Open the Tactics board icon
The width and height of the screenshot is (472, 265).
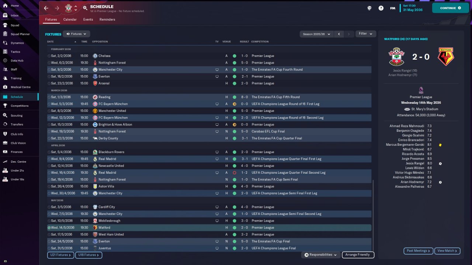point(5,52)
